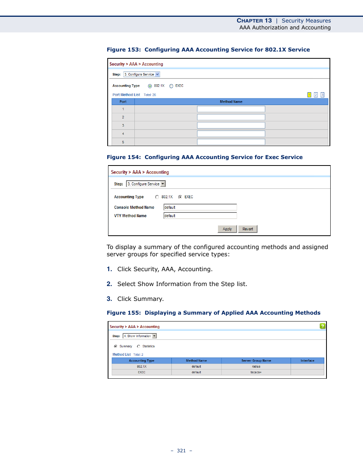This screenshot has height=471, width=363.
Task: Click Method Name field for port 2
Action: [231, 117]
